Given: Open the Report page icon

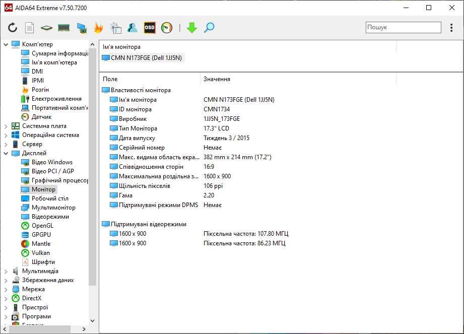Looking at the screenshot, I should 29,28.
